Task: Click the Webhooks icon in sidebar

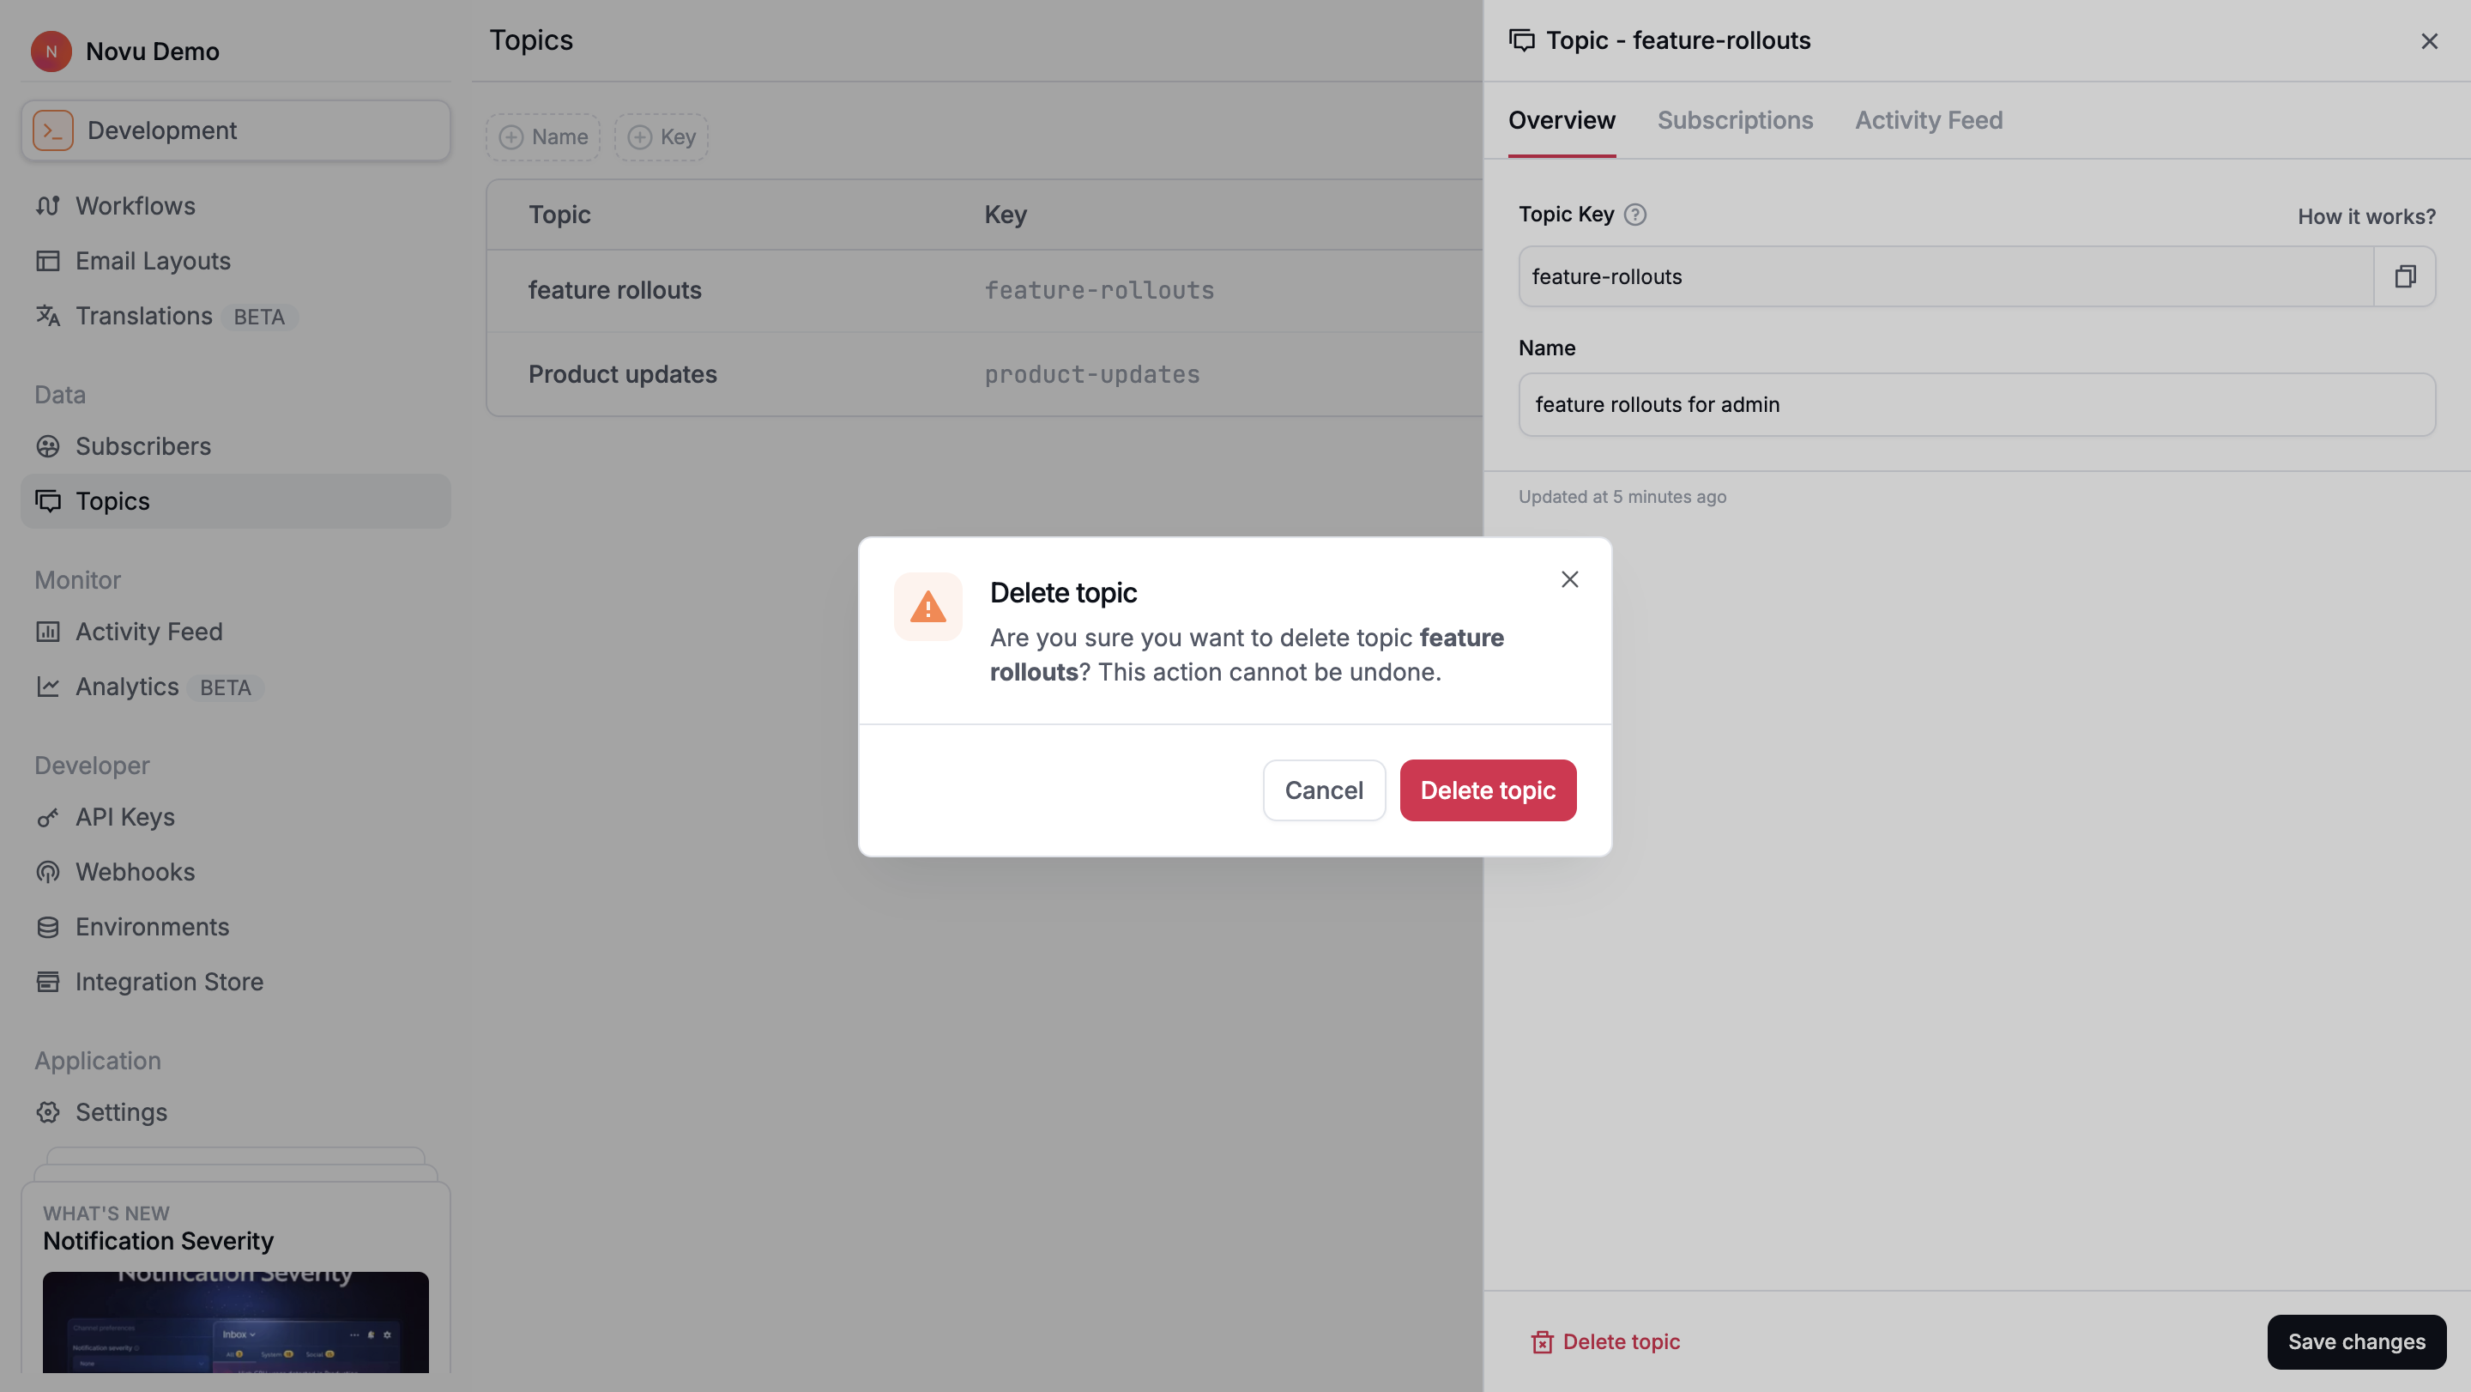Action: (x=48, y=872)
